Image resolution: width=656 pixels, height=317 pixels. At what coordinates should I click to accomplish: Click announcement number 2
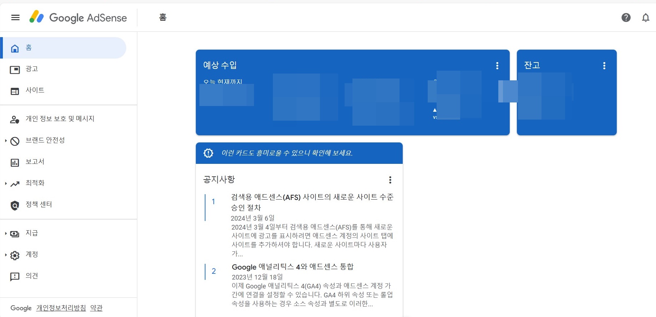point(214,271)
